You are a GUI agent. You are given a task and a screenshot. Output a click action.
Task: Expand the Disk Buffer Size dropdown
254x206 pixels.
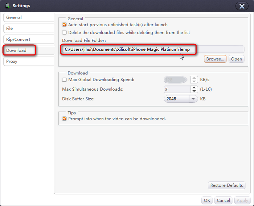pos(193,99)
